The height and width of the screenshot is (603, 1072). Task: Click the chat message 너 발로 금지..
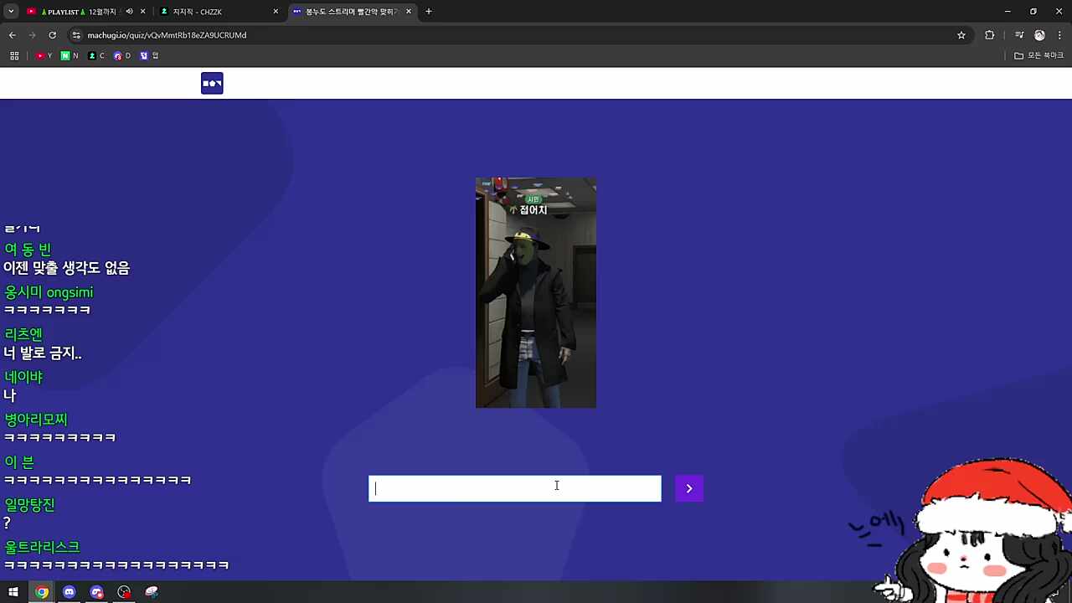[x=43, y=353]
